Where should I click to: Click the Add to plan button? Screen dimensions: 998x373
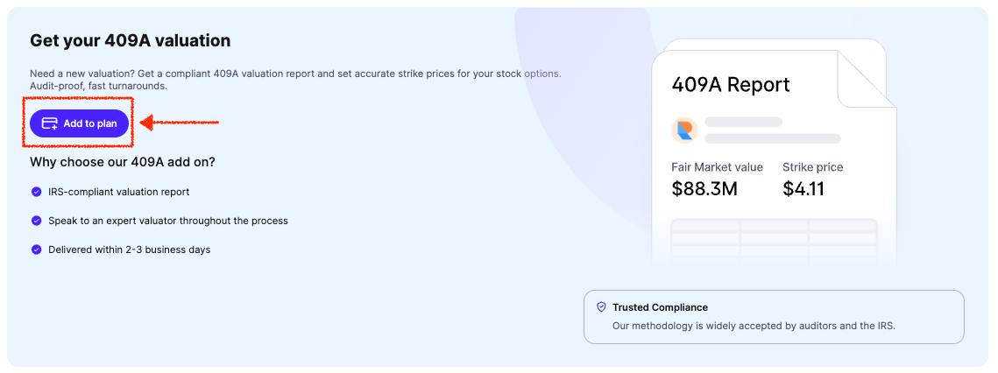coord(80,123)
